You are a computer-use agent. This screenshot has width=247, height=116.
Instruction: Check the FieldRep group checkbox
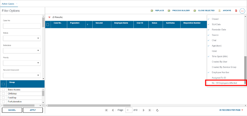click(3, 98)
